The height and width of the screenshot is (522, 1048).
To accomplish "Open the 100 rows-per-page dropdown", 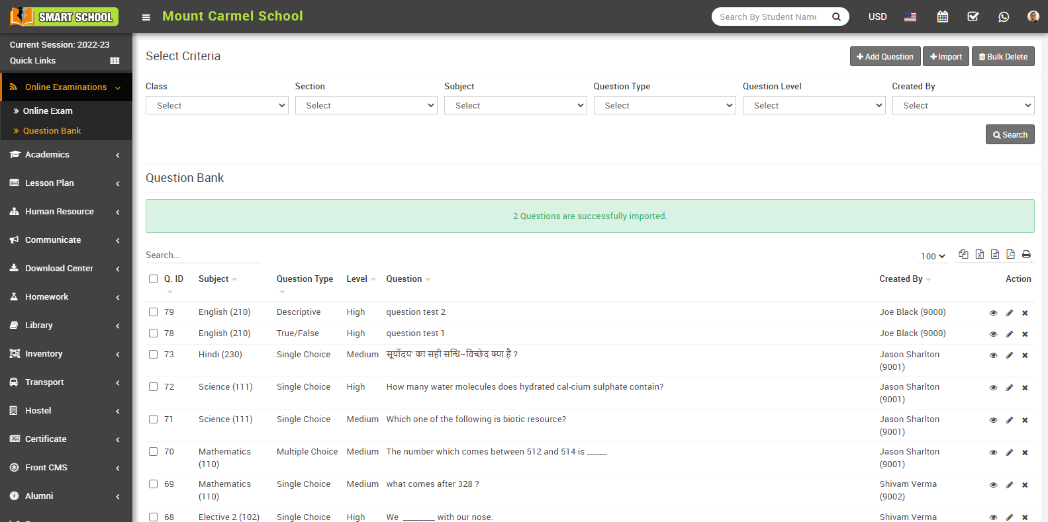I will [x=933, y=256].
